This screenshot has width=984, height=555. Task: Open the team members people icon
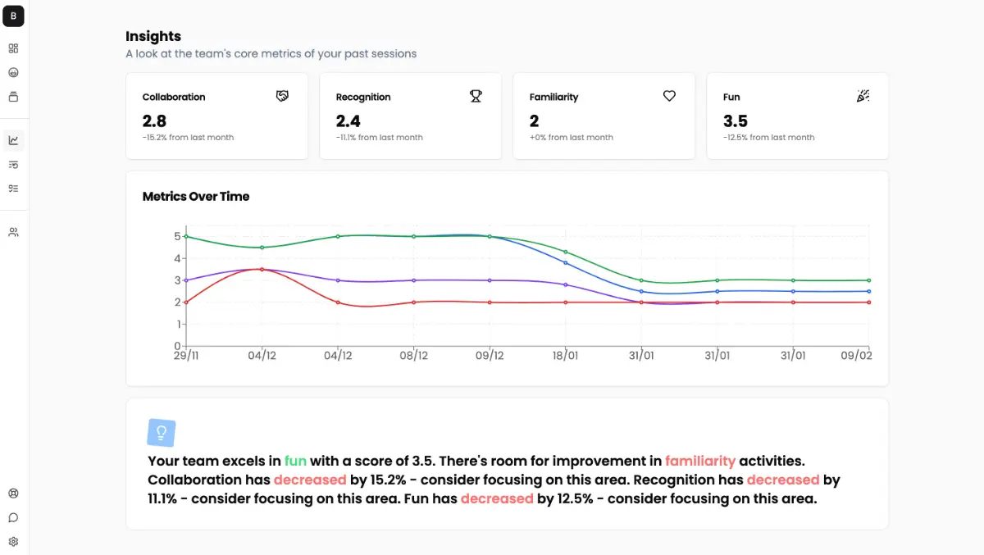[13, 232]
